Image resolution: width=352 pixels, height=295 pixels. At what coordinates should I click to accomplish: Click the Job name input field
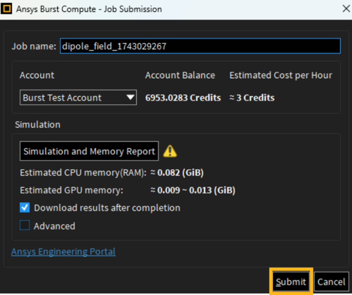(200, 46)
